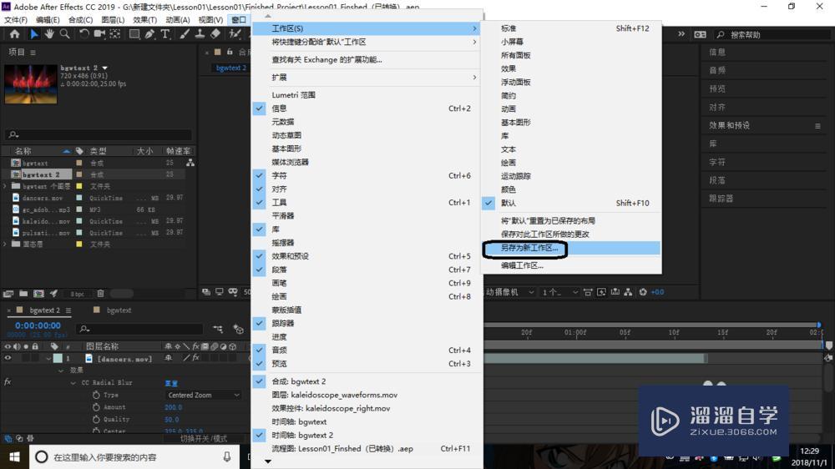Image resolution: width=835 pixels, height=469 pixels.
Task: Open the bgwtext 2 dropdown arrow in project preview
Action: 105,68
